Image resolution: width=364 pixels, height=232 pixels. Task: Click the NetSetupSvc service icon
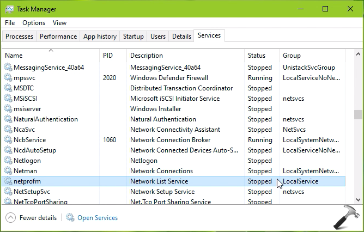coord(8,192)
